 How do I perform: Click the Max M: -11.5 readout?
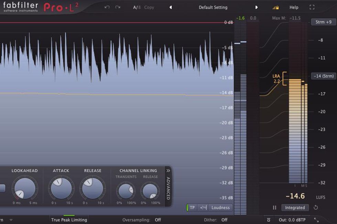coord(286,18)
